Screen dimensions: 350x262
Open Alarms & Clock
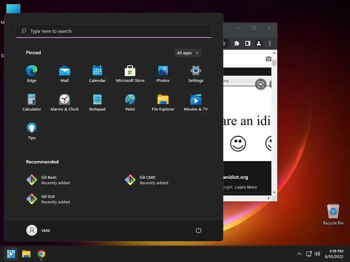click(x=65, y=102)
